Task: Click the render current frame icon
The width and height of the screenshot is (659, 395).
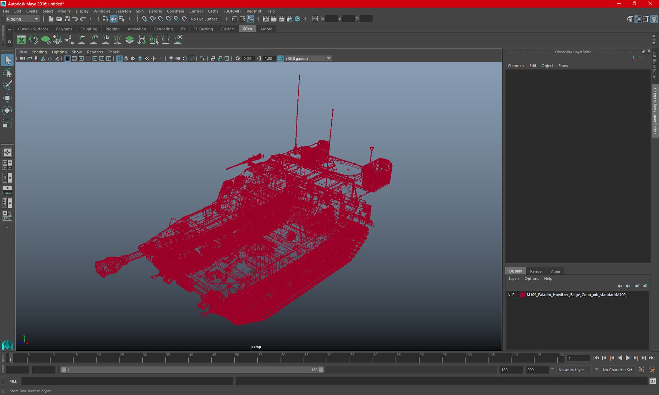Action: 273,19
